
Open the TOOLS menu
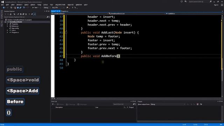coord(45,5)
